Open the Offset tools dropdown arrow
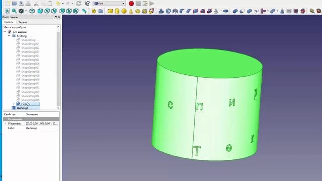This screenshot has width=322, height=181. (221, 11)
